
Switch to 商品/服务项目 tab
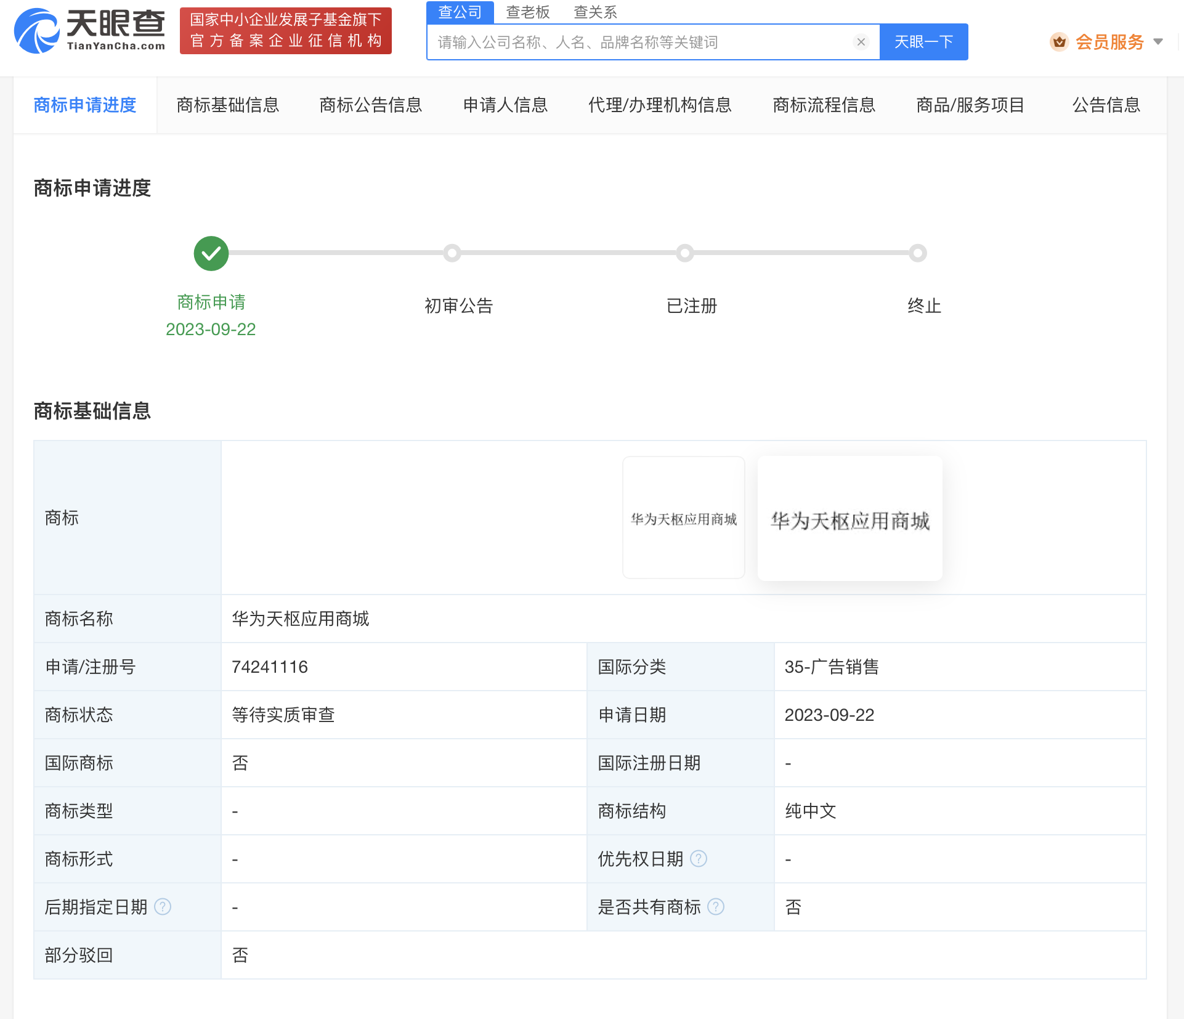point(970,105)
